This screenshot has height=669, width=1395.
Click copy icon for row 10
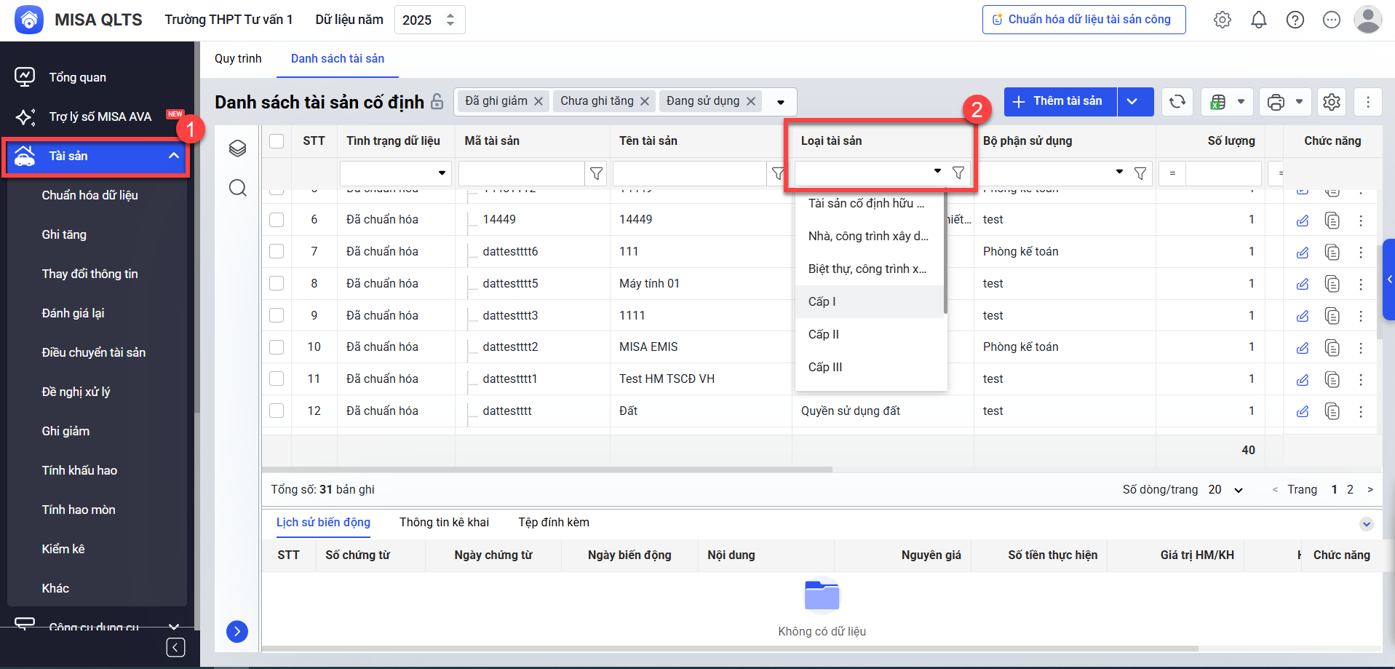pyautogui.click(x=1332, y=347)
